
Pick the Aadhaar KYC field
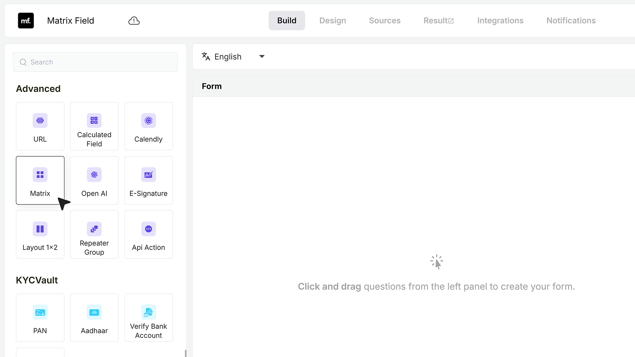click(x=94, y=318)
